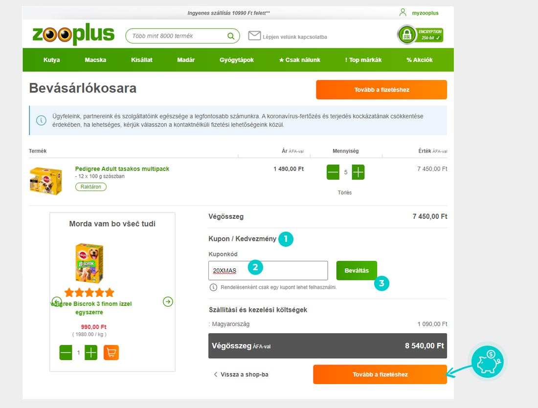Open the Macska menu category

pos(95,60)
